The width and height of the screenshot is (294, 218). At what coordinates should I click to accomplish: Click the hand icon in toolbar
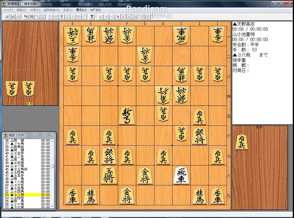pyautogui.click(x=84, y=17)
